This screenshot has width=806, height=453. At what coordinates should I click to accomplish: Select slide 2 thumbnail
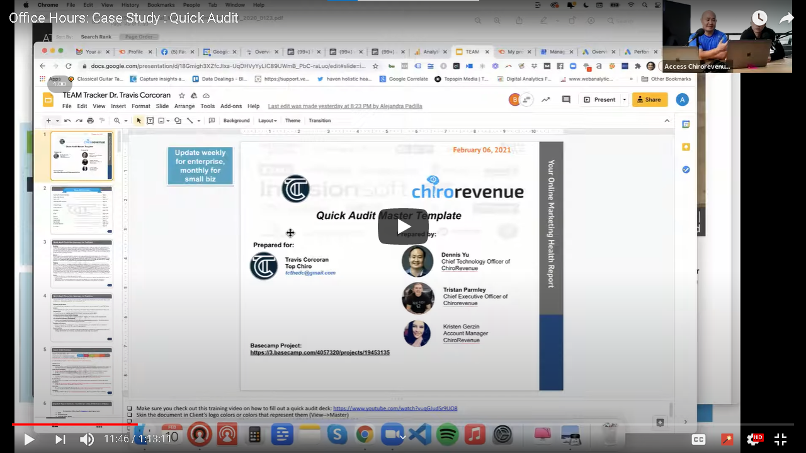(x=81, y=210)
